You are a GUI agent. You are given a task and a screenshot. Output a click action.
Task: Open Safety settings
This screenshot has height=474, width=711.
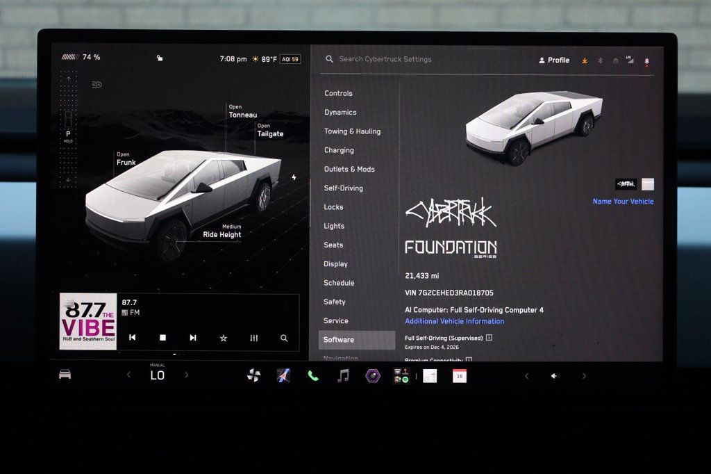(x=334, y=302)
